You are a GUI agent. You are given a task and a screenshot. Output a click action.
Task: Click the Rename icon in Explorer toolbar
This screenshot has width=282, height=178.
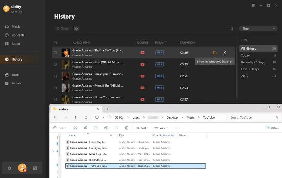point(106,128)
